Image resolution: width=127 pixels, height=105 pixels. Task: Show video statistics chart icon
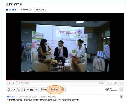[122, 90]
